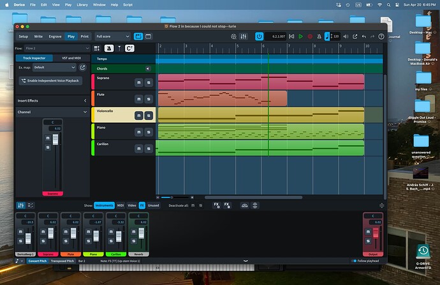Select Transposed Pitch
The height and width of the screenshot is (285, 440).
pyautogui.click(x=62, y=261)
